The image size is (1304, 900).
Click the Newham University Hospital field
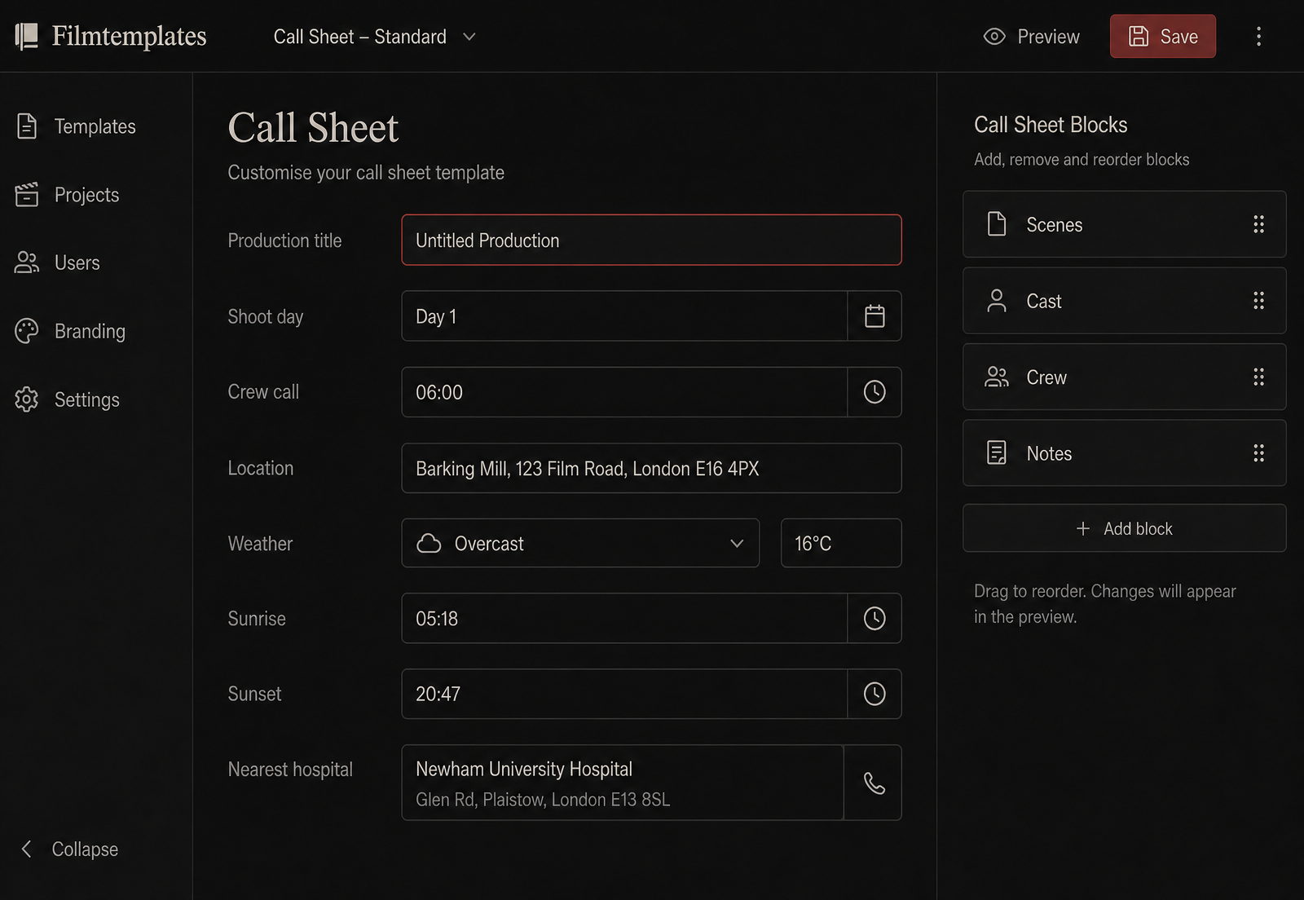623,783
